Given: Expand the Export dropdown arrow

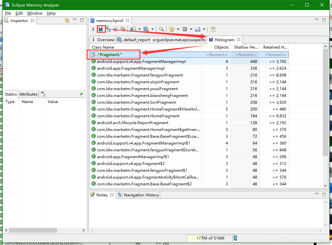Looking at the screenshot, I should (x=204, y=29).
